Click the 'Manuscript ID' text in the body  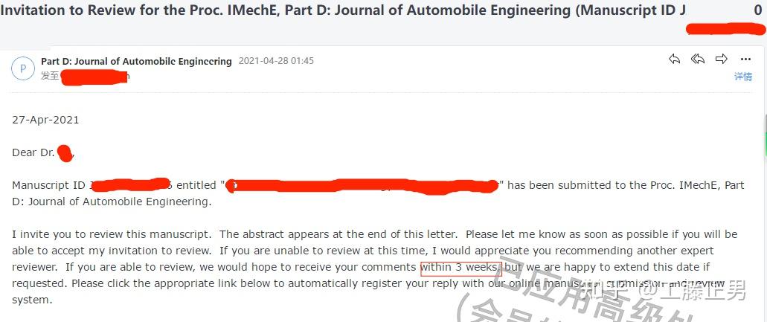point(49,186)
